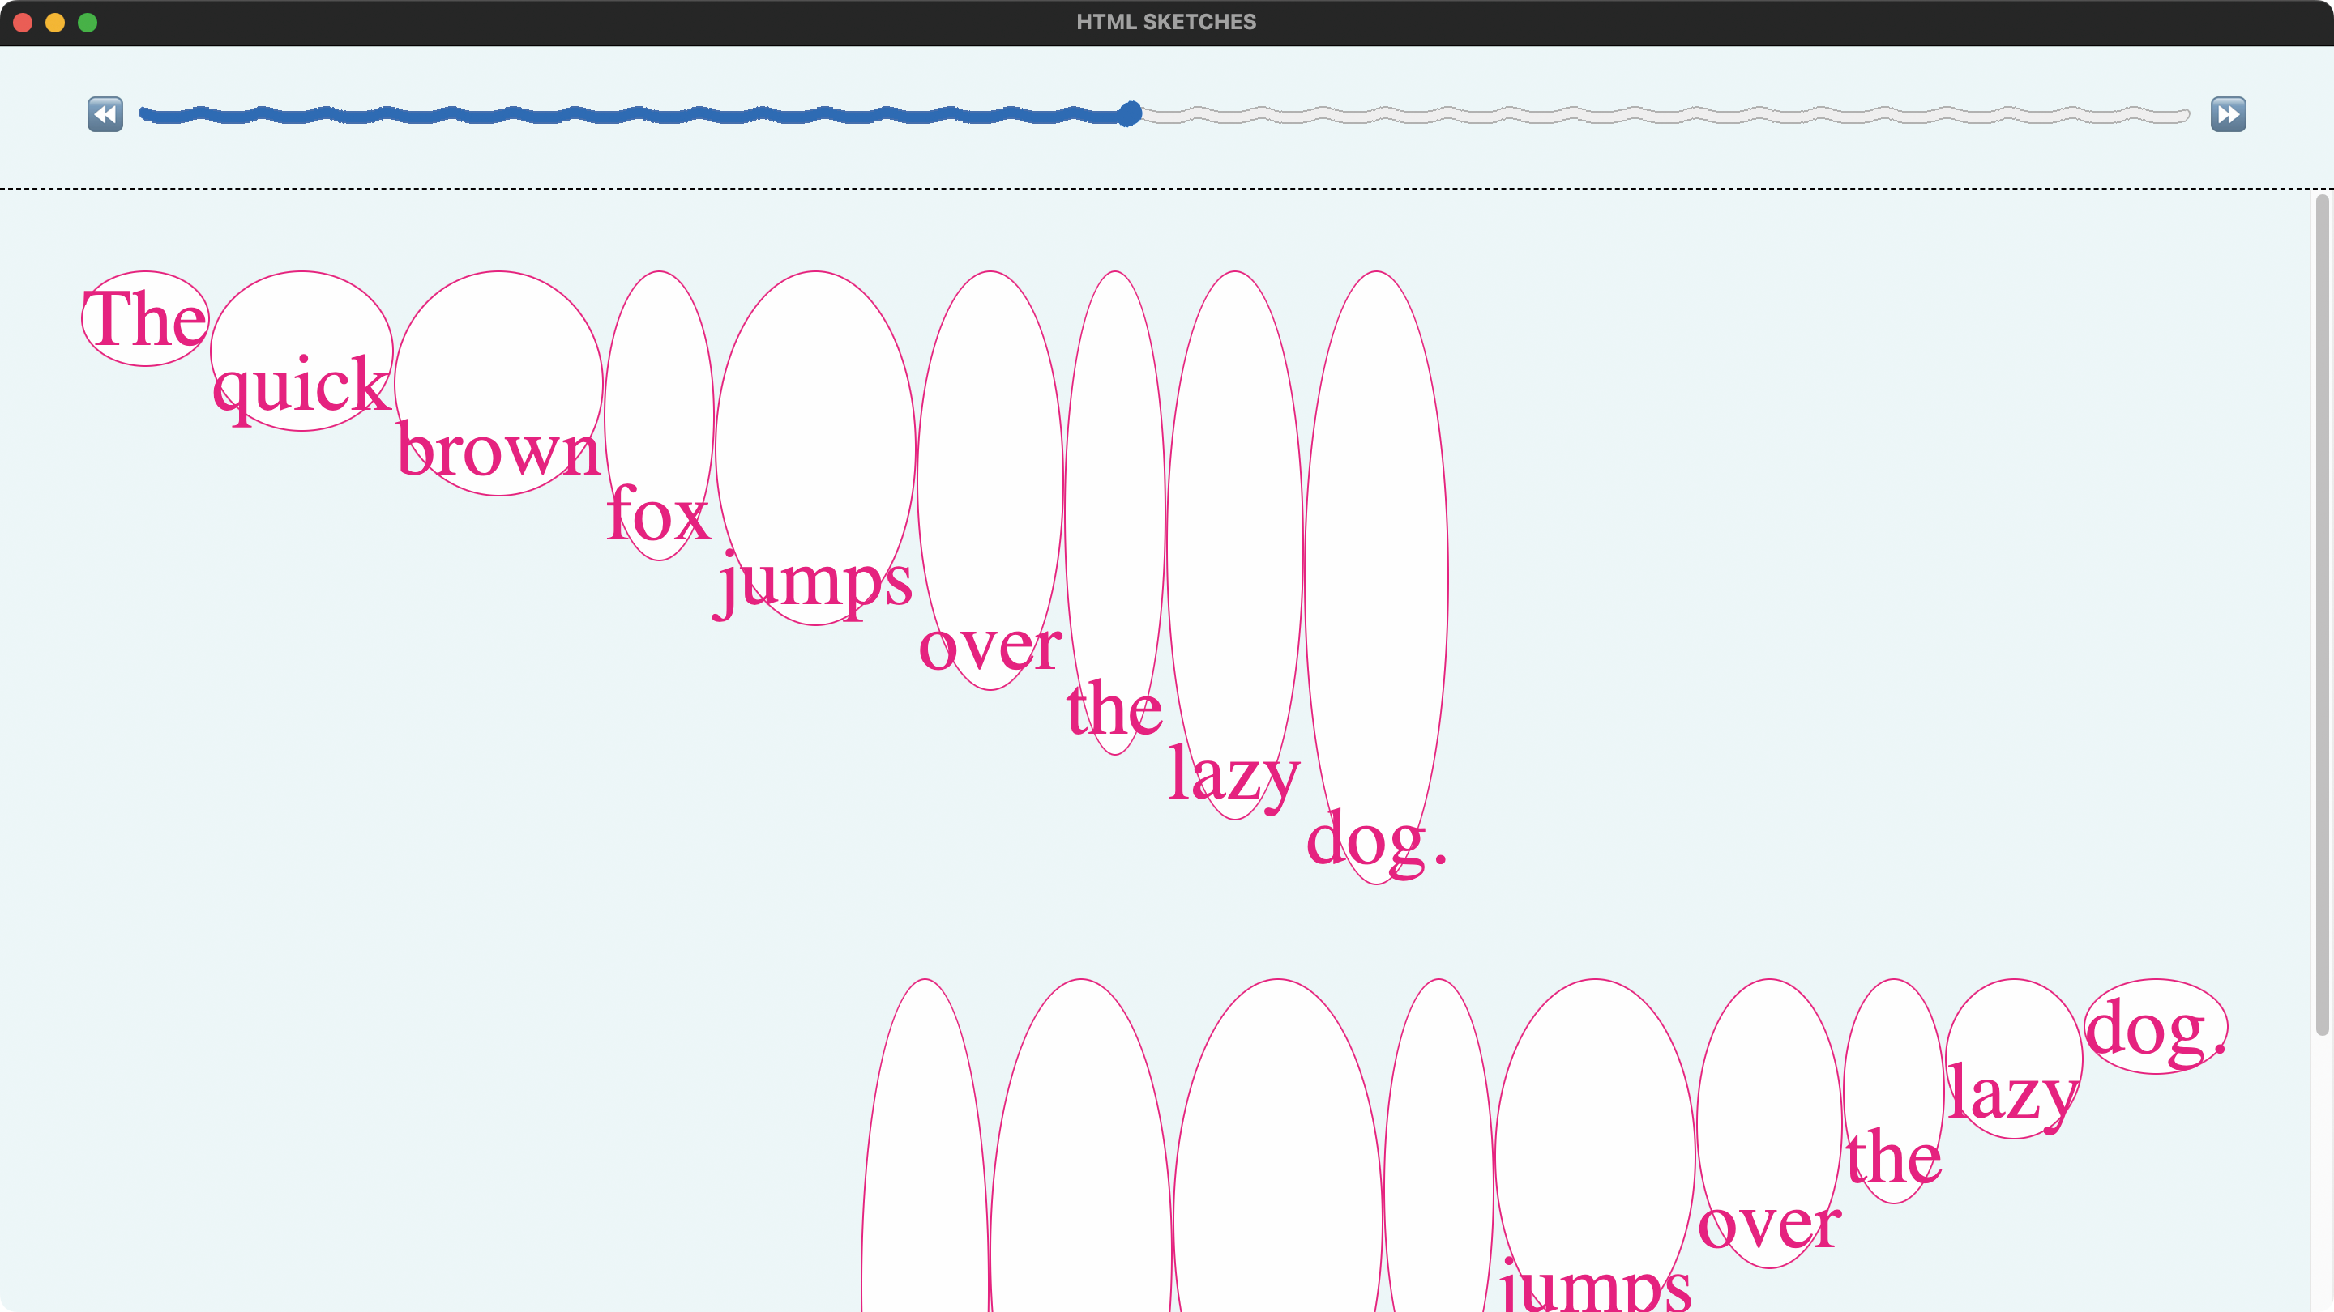This screenshot has width=2334, height=1312.
Task: Click the rewind button icon
Action: click(x=105, y=114)
